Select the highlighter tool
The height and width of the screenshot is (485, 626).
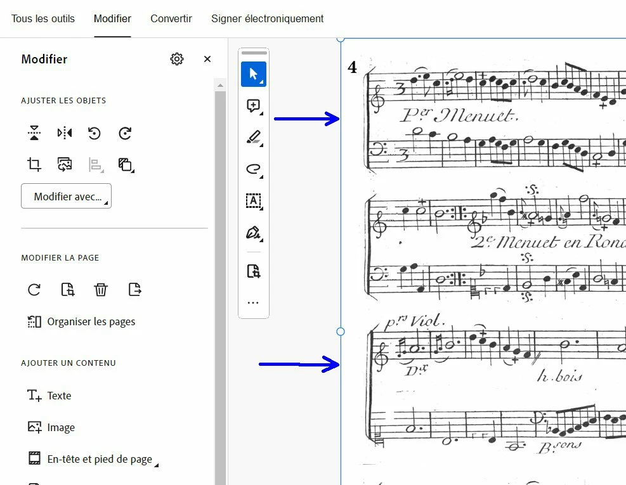click(254, 138)
